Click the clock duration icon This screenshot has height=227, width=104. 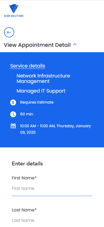13,114
